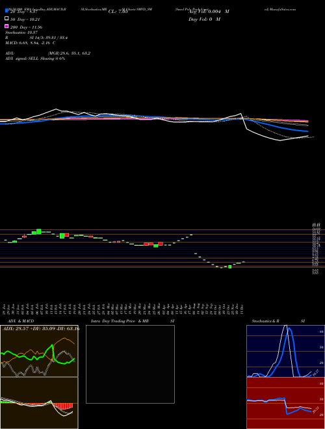Click the 'Avg Vol: 0.004 M' label
325x429 pixels.
pos(209,12)
